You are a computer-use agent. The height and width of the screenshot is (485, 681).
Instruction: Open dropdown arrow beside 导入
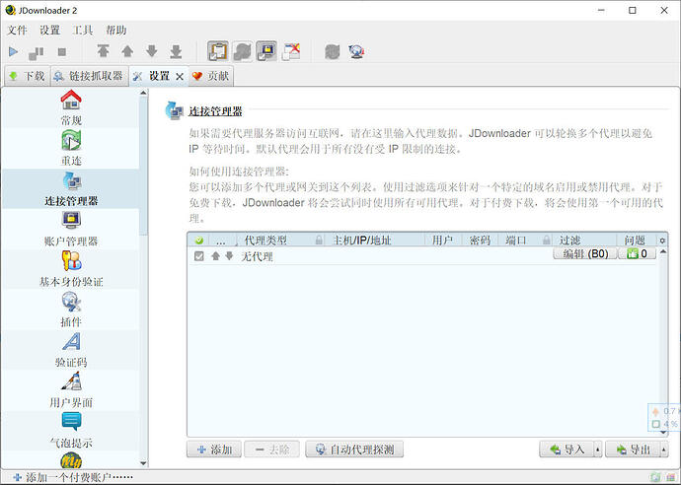coord(598,450)
